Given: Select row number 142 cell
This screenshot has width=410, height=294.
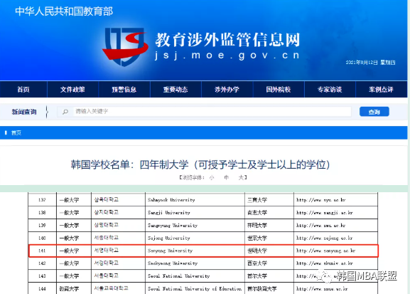Looking at the screenshot, I should click(42, 263).
